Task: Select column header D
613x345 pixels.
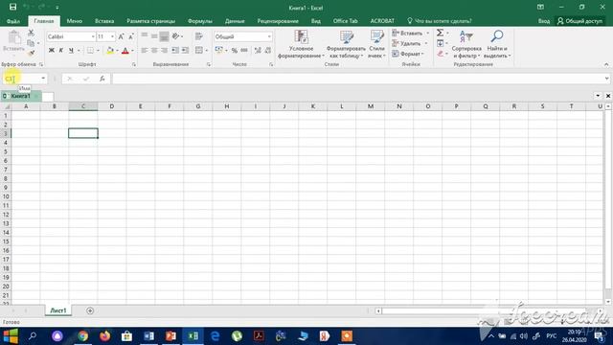Action: (112, 106)
